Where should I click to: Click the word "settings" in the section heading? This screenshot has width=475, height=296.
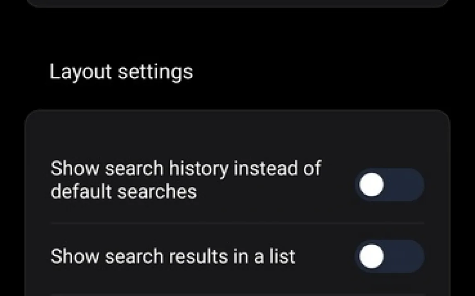pos(155,72)
